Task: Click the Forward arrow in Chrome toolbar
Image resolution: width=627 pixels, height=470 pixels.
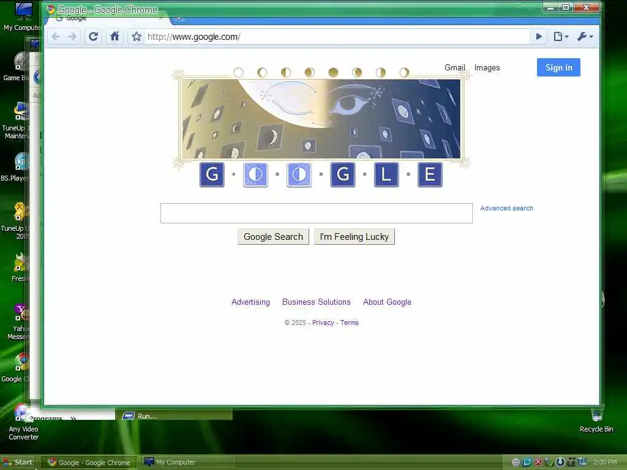Action: click(72, 37)
